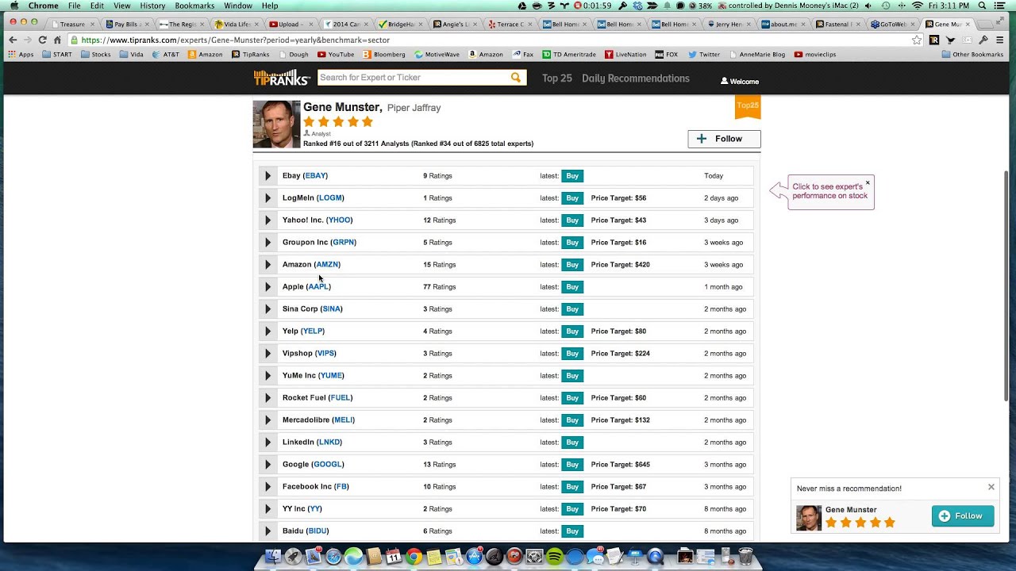Screen dimensions: 1016x571
Task: Click Gene Munster's profile photo
Action: point(276,125)
